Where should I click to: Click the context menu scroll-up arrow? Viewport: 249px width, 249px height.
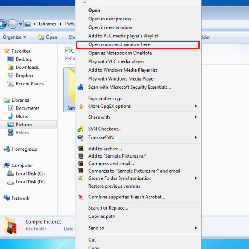[85, 2]
